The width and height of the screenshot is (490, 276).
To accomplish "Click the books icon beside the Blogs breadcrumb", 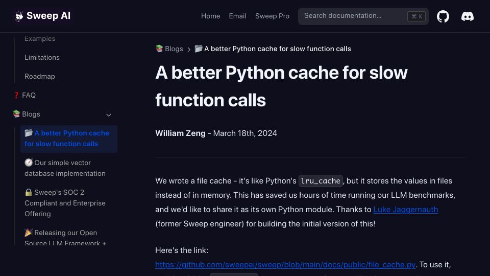I will (x=159, y=49).
